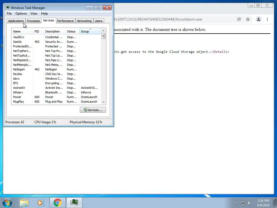
Task: Sort by Description column header
Action: [x=54, y=31]
